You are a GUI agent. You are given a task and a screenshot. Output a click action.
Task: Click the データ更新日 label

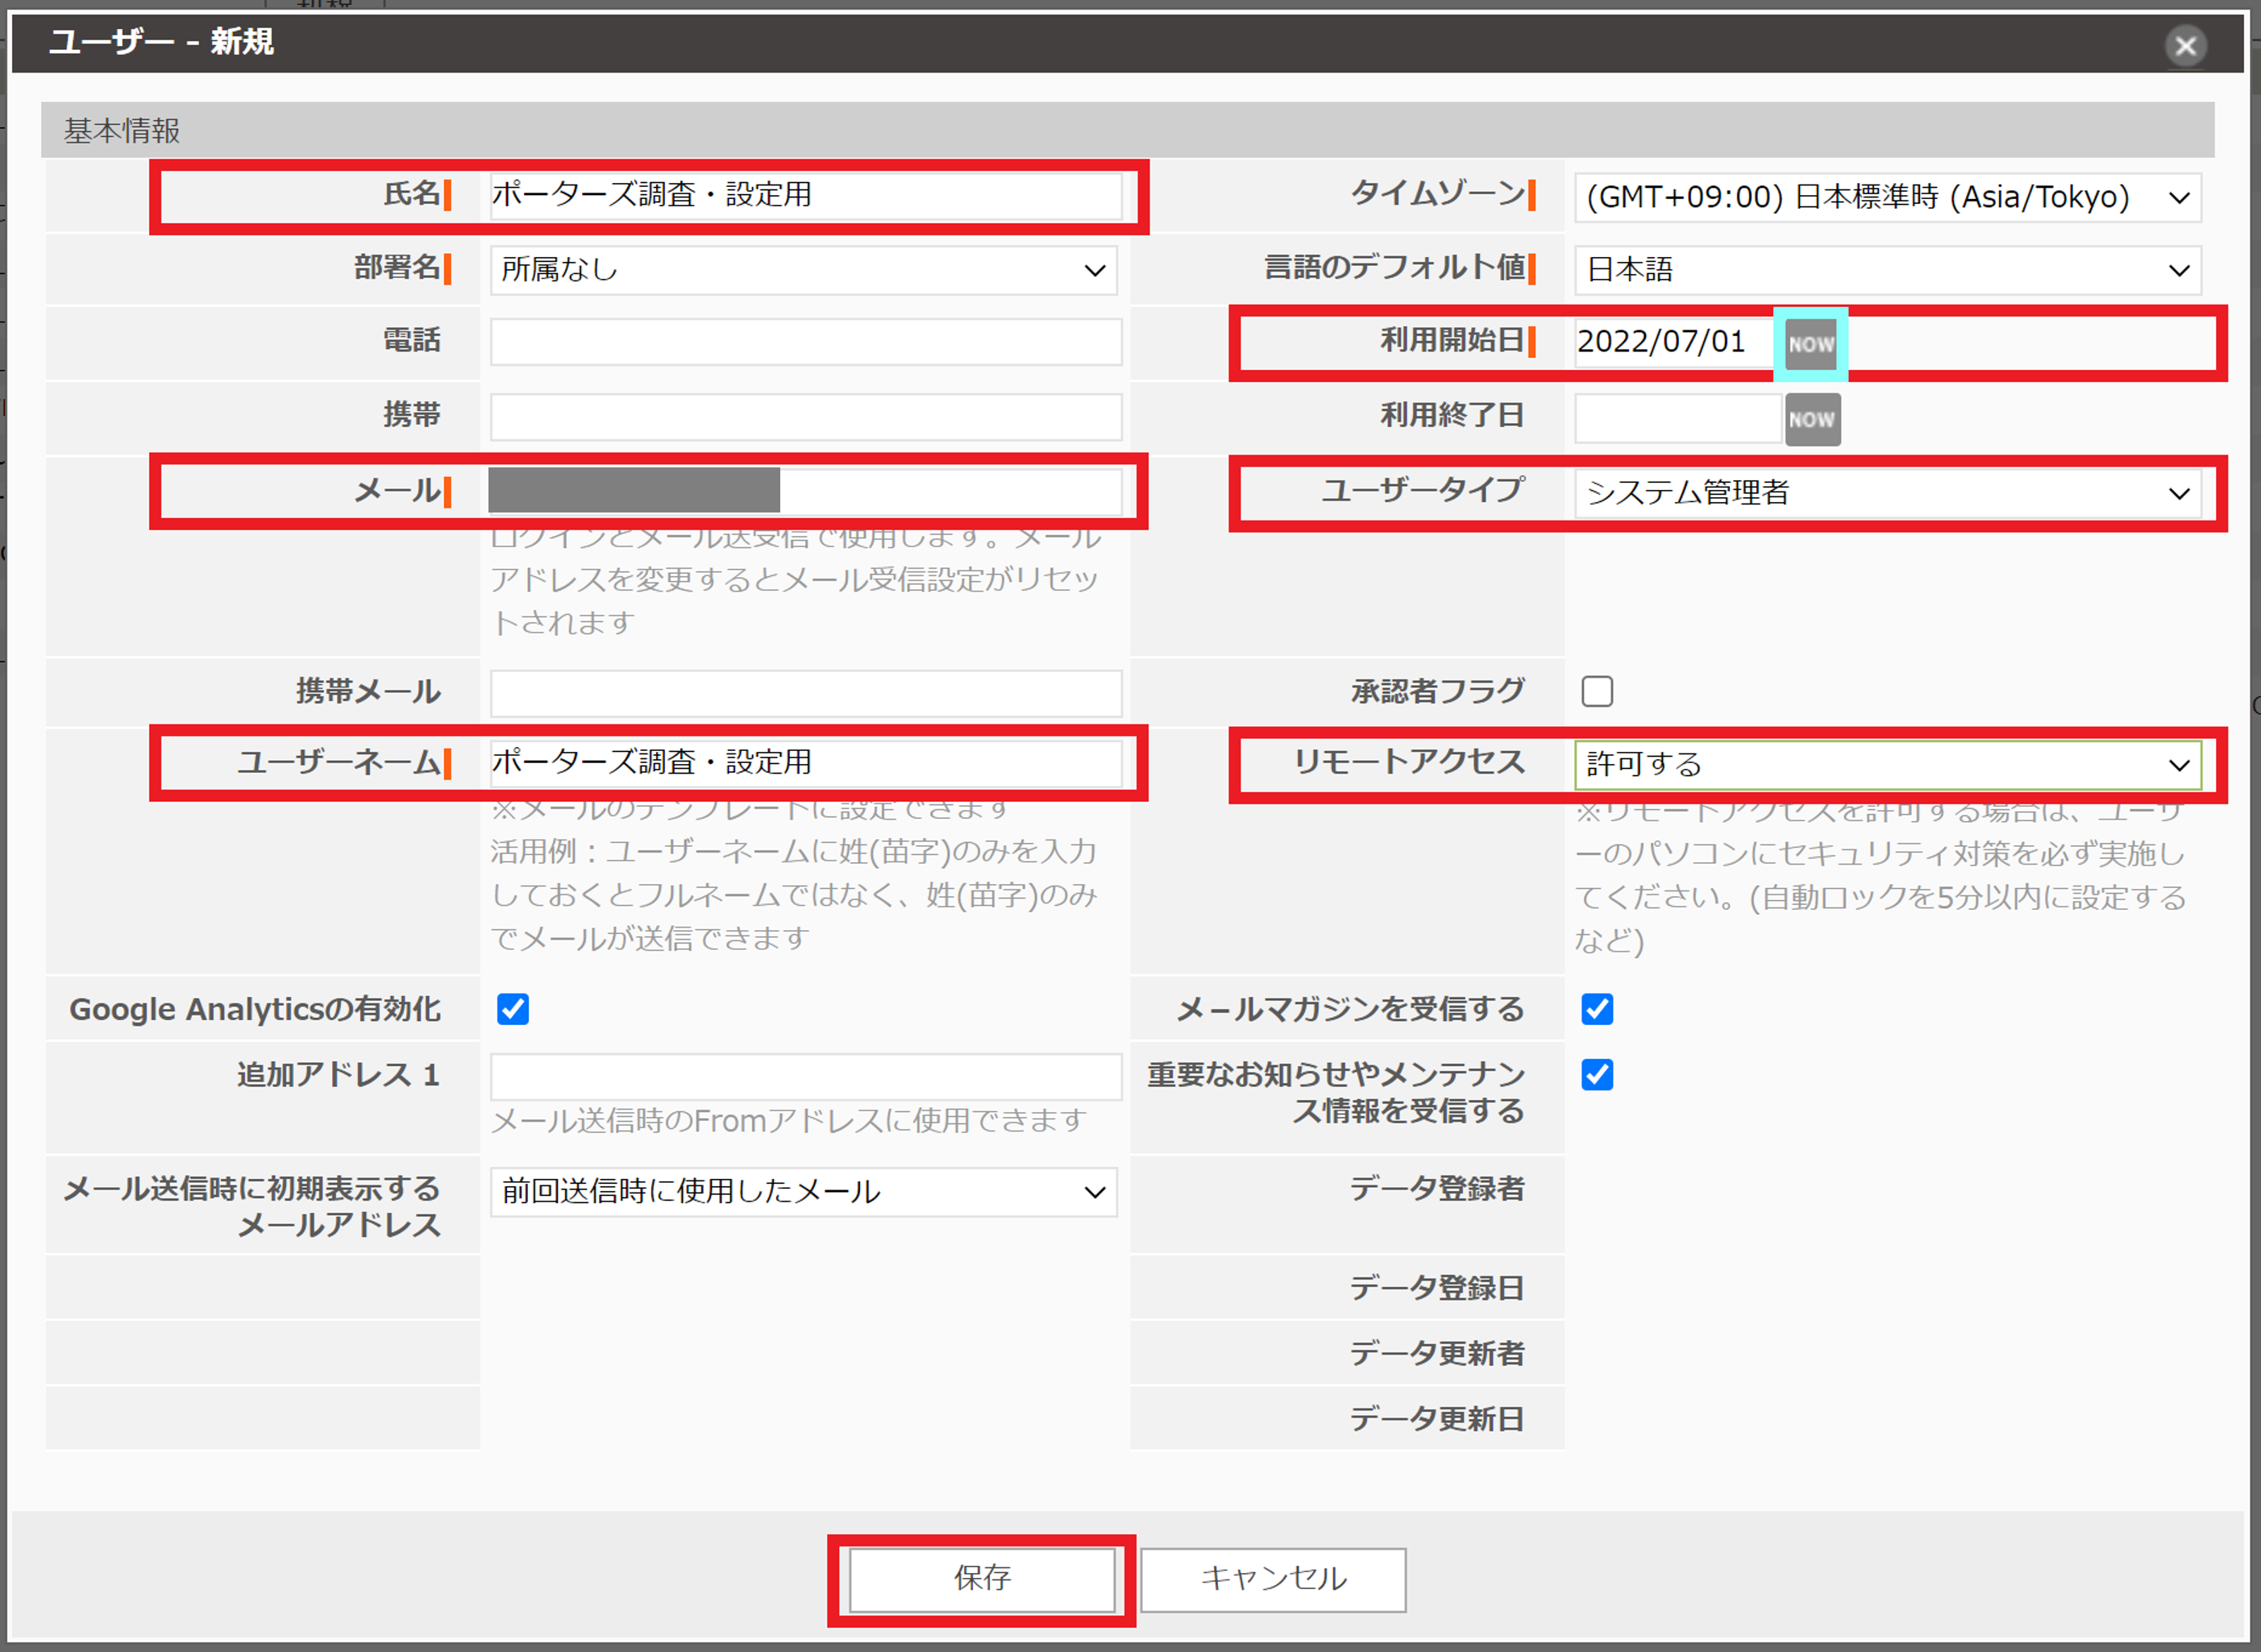(1436, 1418)
